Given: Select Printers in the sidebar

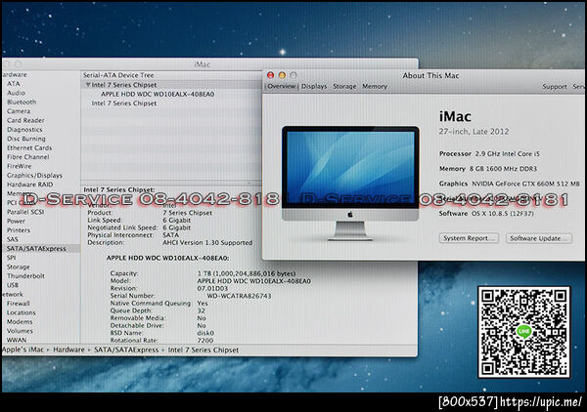Looking at the screenshot, I should (19, 230).
